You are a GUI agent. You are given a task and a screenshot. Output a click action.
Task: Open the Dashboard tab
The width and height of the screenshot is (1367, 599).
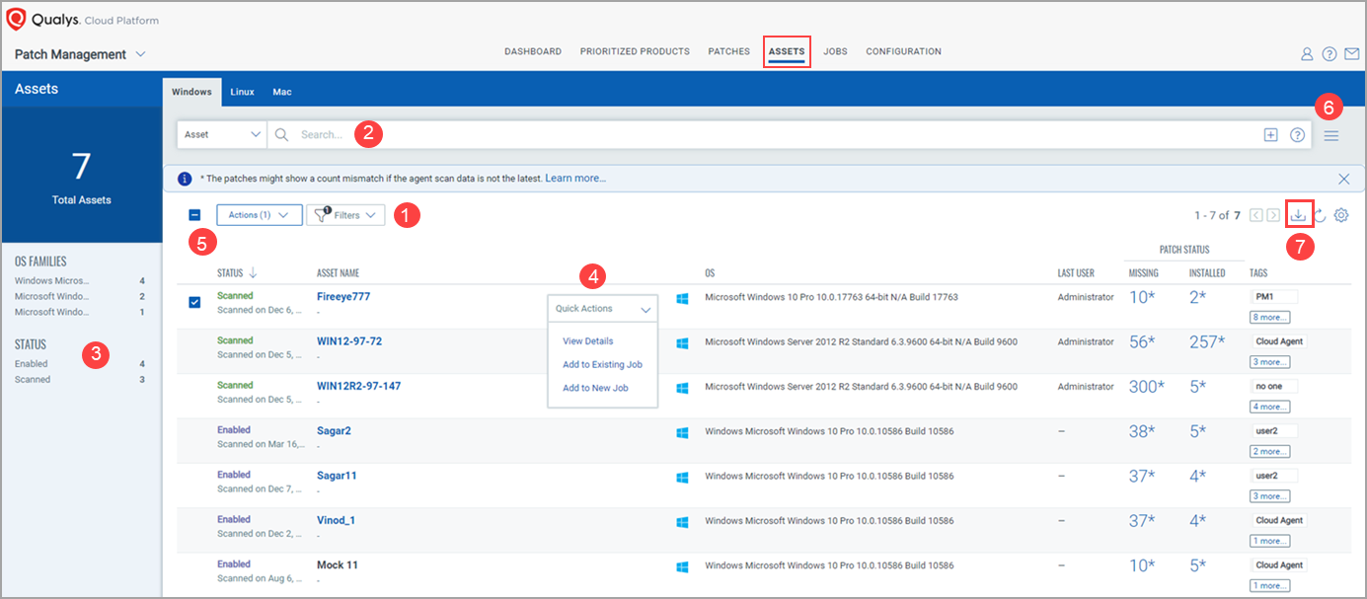click(x=533, y=51)
